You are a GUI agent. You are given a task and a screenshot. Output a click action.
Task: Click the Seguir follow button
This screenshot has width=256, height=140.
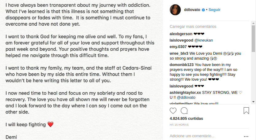(x=214, y=10)
